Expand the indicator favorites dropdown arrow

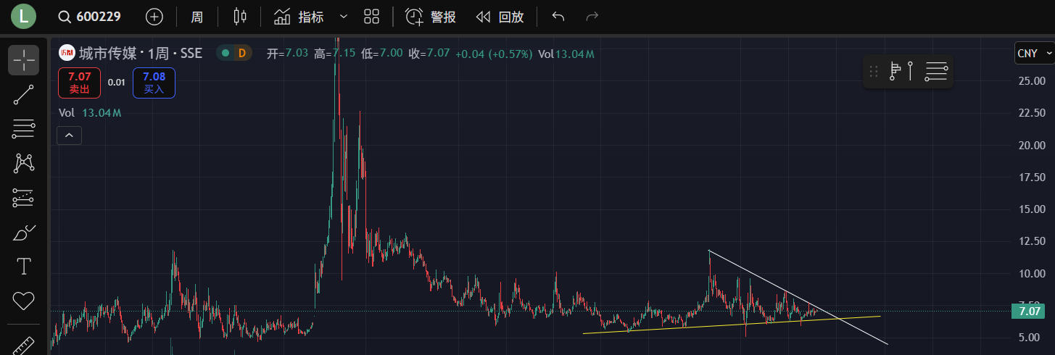344,17
